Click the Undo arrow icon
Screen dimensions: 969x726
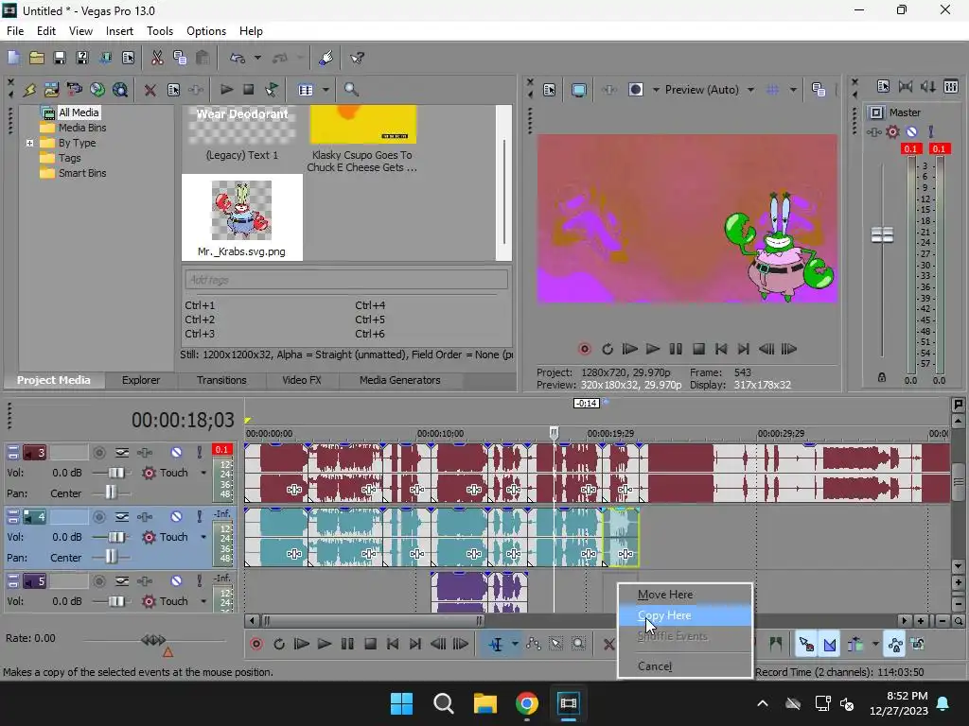click(238, 58)
